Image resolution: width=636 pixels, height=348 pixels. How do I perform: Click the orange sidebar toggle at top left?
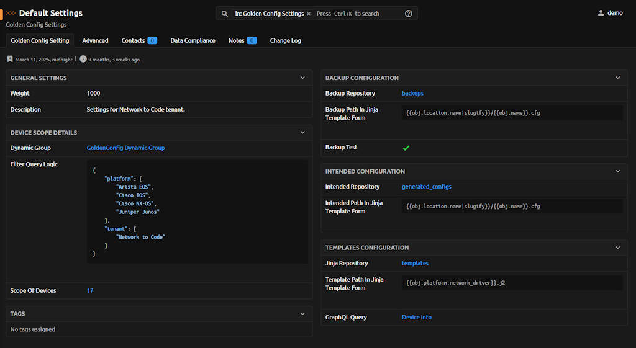click(x=2, y=13)
